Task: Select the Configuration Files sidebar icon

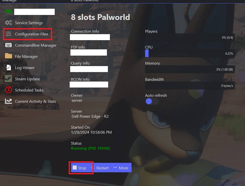Action: pyautogui.click(x=8, y=34)
